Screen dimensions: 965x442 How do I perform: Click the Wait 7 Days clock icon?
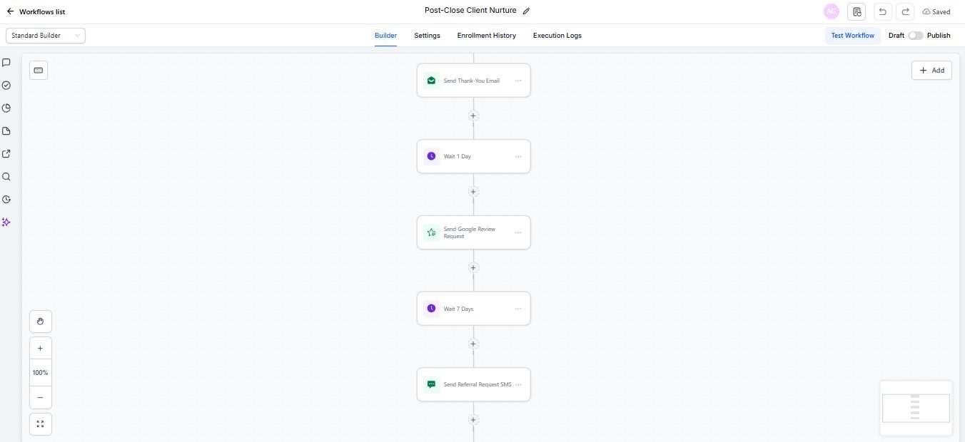pyautogui.click(x=431, y=309)
